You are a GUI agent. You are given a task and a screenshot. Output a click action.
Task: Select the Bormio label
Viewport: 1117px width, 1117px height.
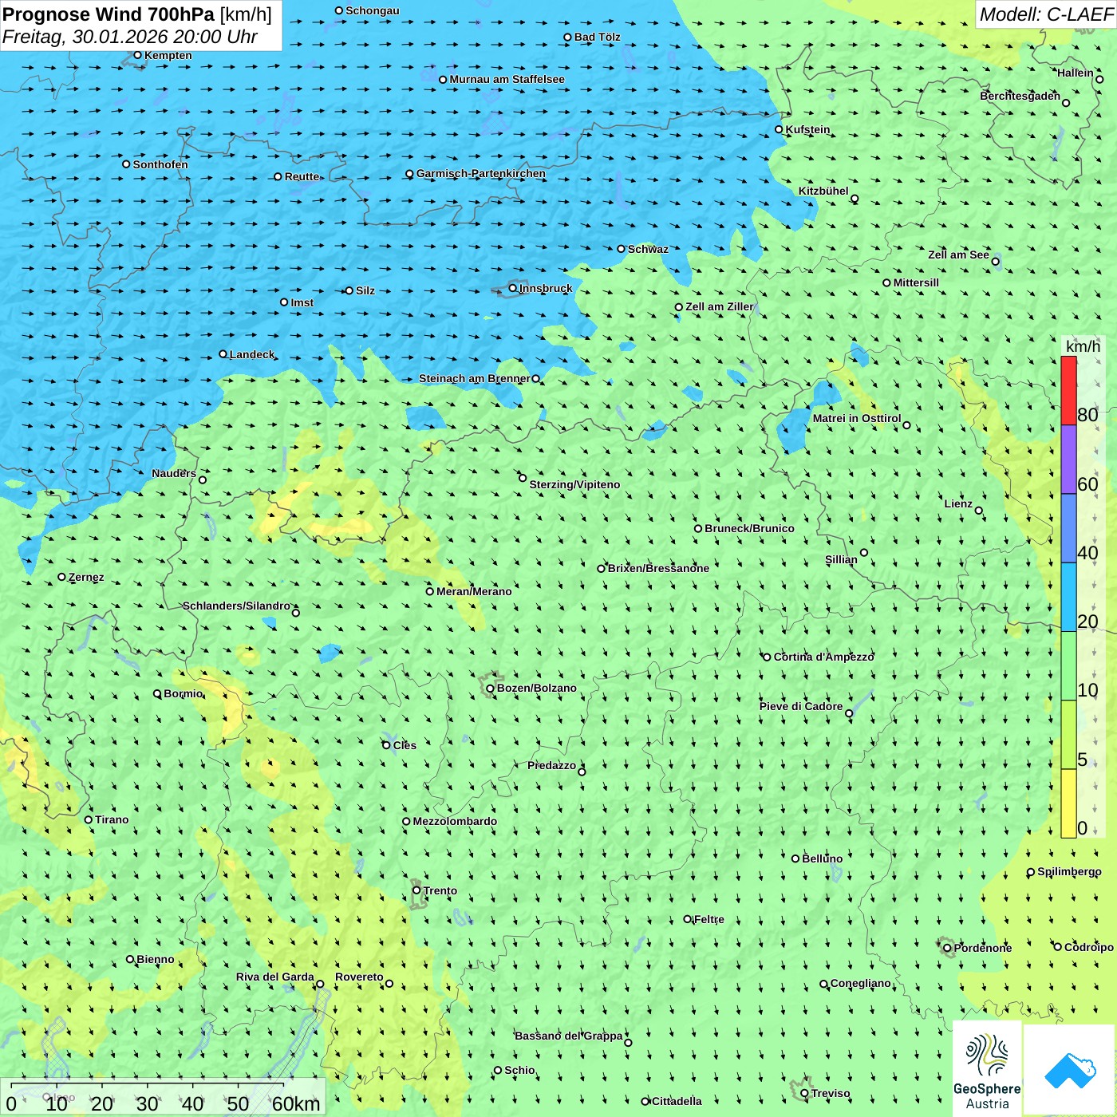tap(184, 693)
